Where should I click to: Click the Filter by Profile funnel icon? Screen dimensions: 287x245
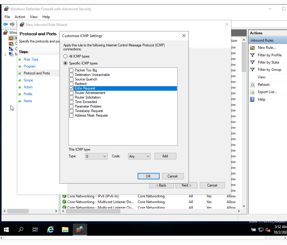point(252,55)
